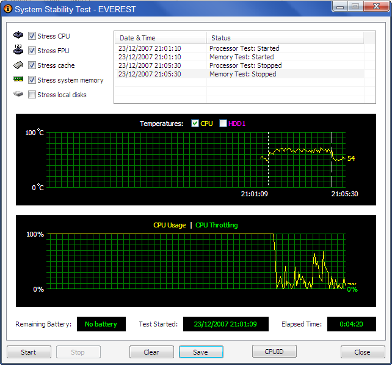This screenshot has width=392, height=365.
Task: Minimize the System Stability Test window
Action: tap(339, 7)
